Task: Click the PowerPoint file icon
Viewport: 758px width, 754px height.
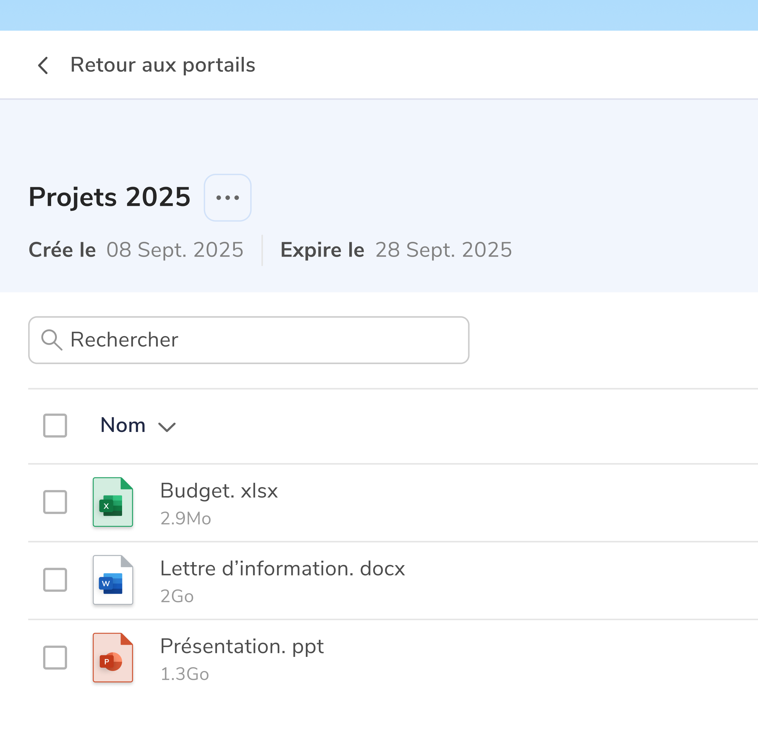Action: [x=113, y=658]
